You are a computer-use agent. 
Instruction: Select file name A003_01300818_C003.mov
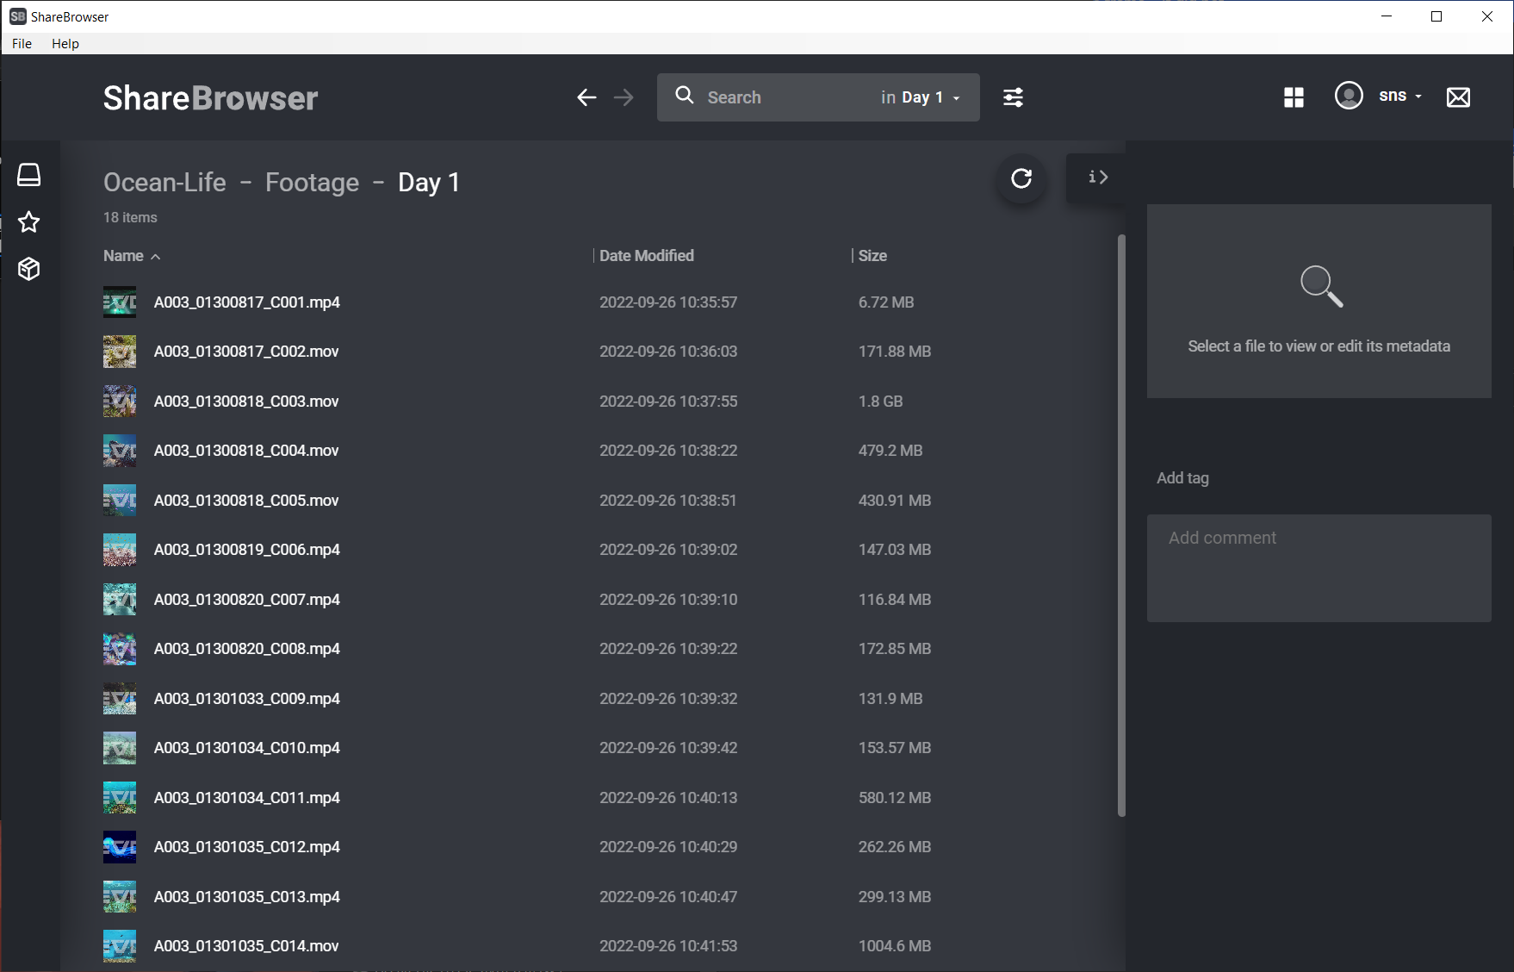point(246,402)
